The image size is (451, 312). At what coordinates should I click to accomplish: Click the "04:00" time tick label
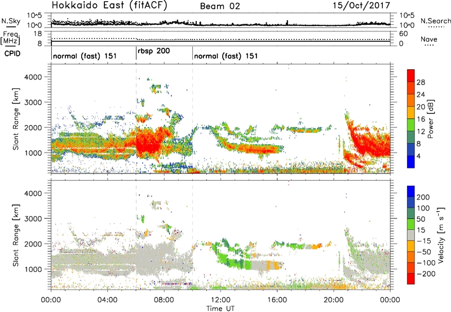[x=108, y=300]
